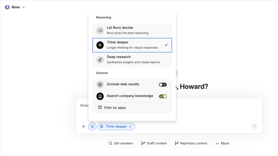Screen dimensions: 278x156
Task: Click the building icon for company knowledge
Action: tap(100, 96)
